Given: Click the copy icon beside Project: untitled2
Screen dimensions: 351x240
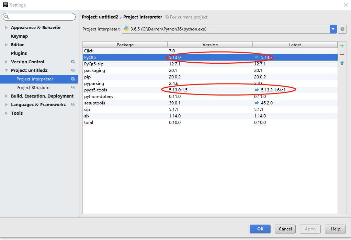Looking at the screenshot, I should pyautogui.click(x=73, y=70).
